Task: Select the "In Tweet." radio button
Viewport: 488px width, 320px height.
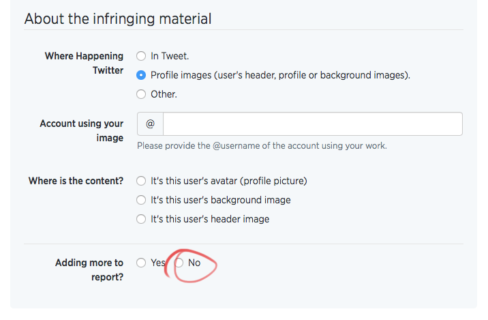Action: (141, 56)
